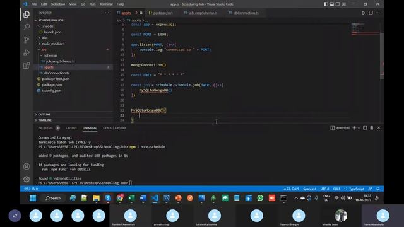Open the Extensions view in activity bar
404x227 pixels.
(27, 66)
